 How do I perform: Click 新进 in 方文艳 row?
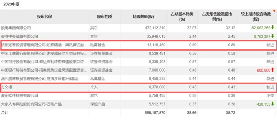pyautogui.click(x=270, y=87)
